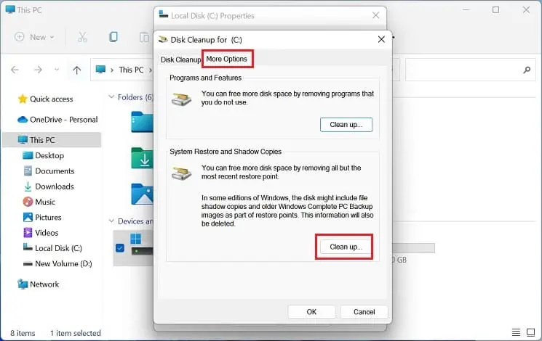Cancel the Disk Cleanup dialog

(364, 312)
